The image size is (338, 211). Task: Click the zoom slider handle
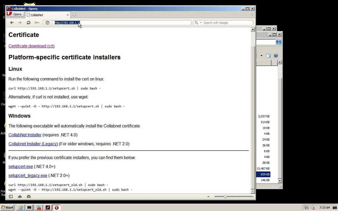coord(225,196)
